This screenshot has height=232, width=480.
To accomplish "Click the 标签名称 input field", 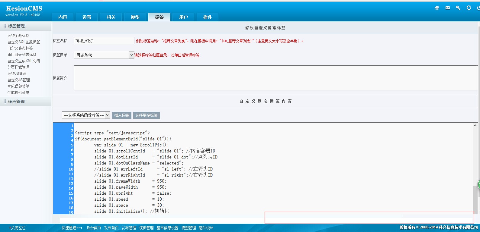I will click(x=104, y=41).
